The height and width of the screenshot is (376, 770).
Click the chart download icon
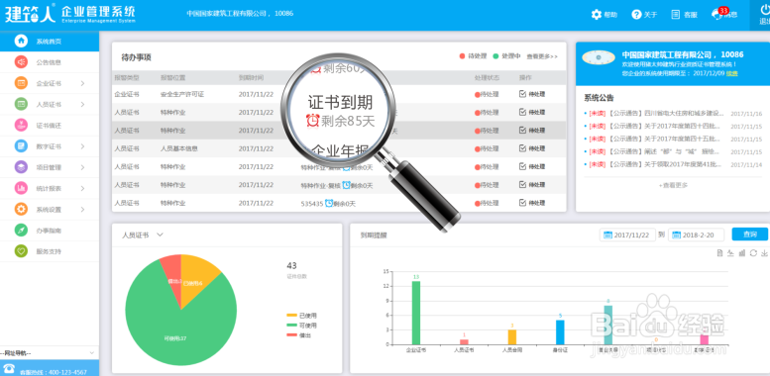pos(764,253)
